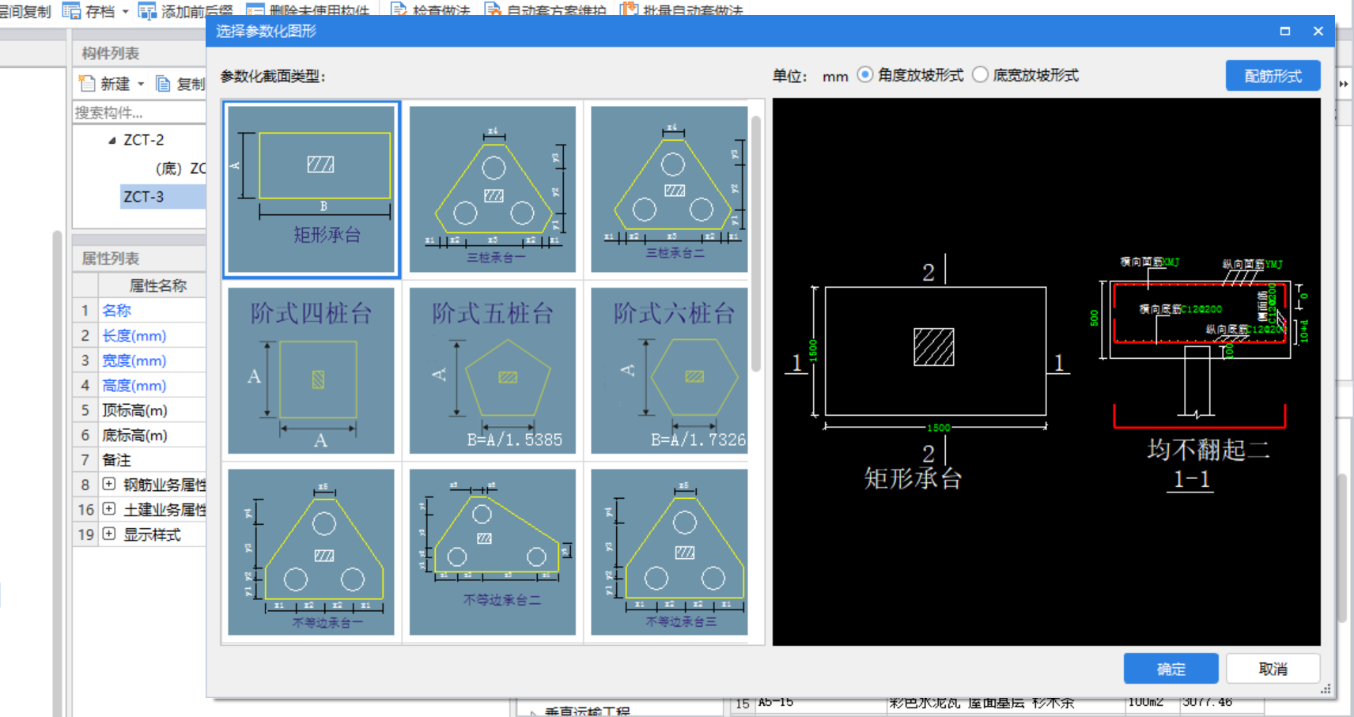Image resolution: width=1354 pixels, height=717 pixels.
Task: Click the 新建 icon in component list
Action: click(86, 83)
